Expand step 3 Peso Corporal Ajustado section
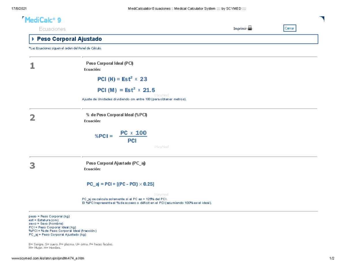 (116, 163)
